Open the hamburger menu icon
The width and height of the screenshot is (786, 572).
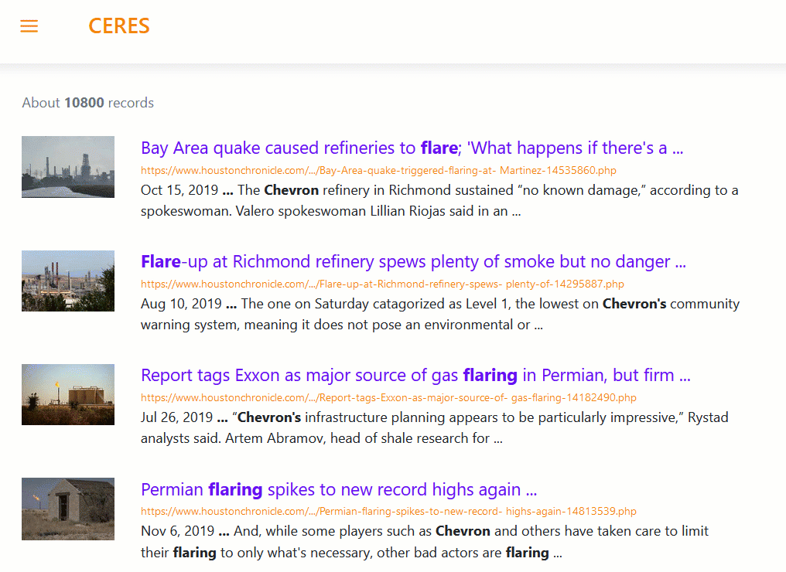point(29,26)
